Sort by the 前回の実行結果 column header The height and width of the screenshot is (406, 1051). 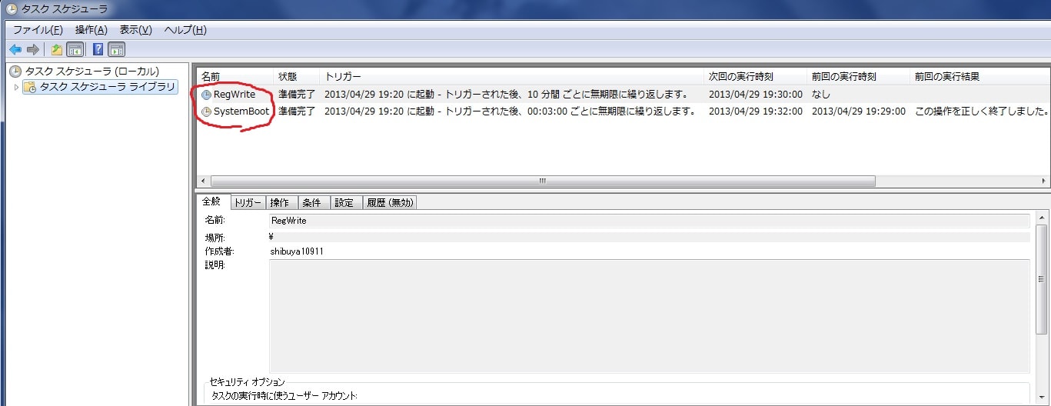tap(979, 77)
